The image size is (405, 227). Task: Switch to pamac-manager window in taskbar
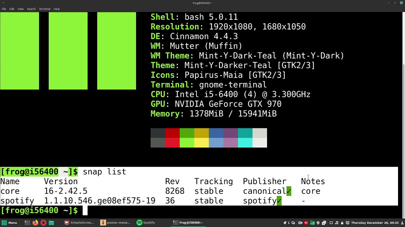pyautogui.click(x=115, y=223)
